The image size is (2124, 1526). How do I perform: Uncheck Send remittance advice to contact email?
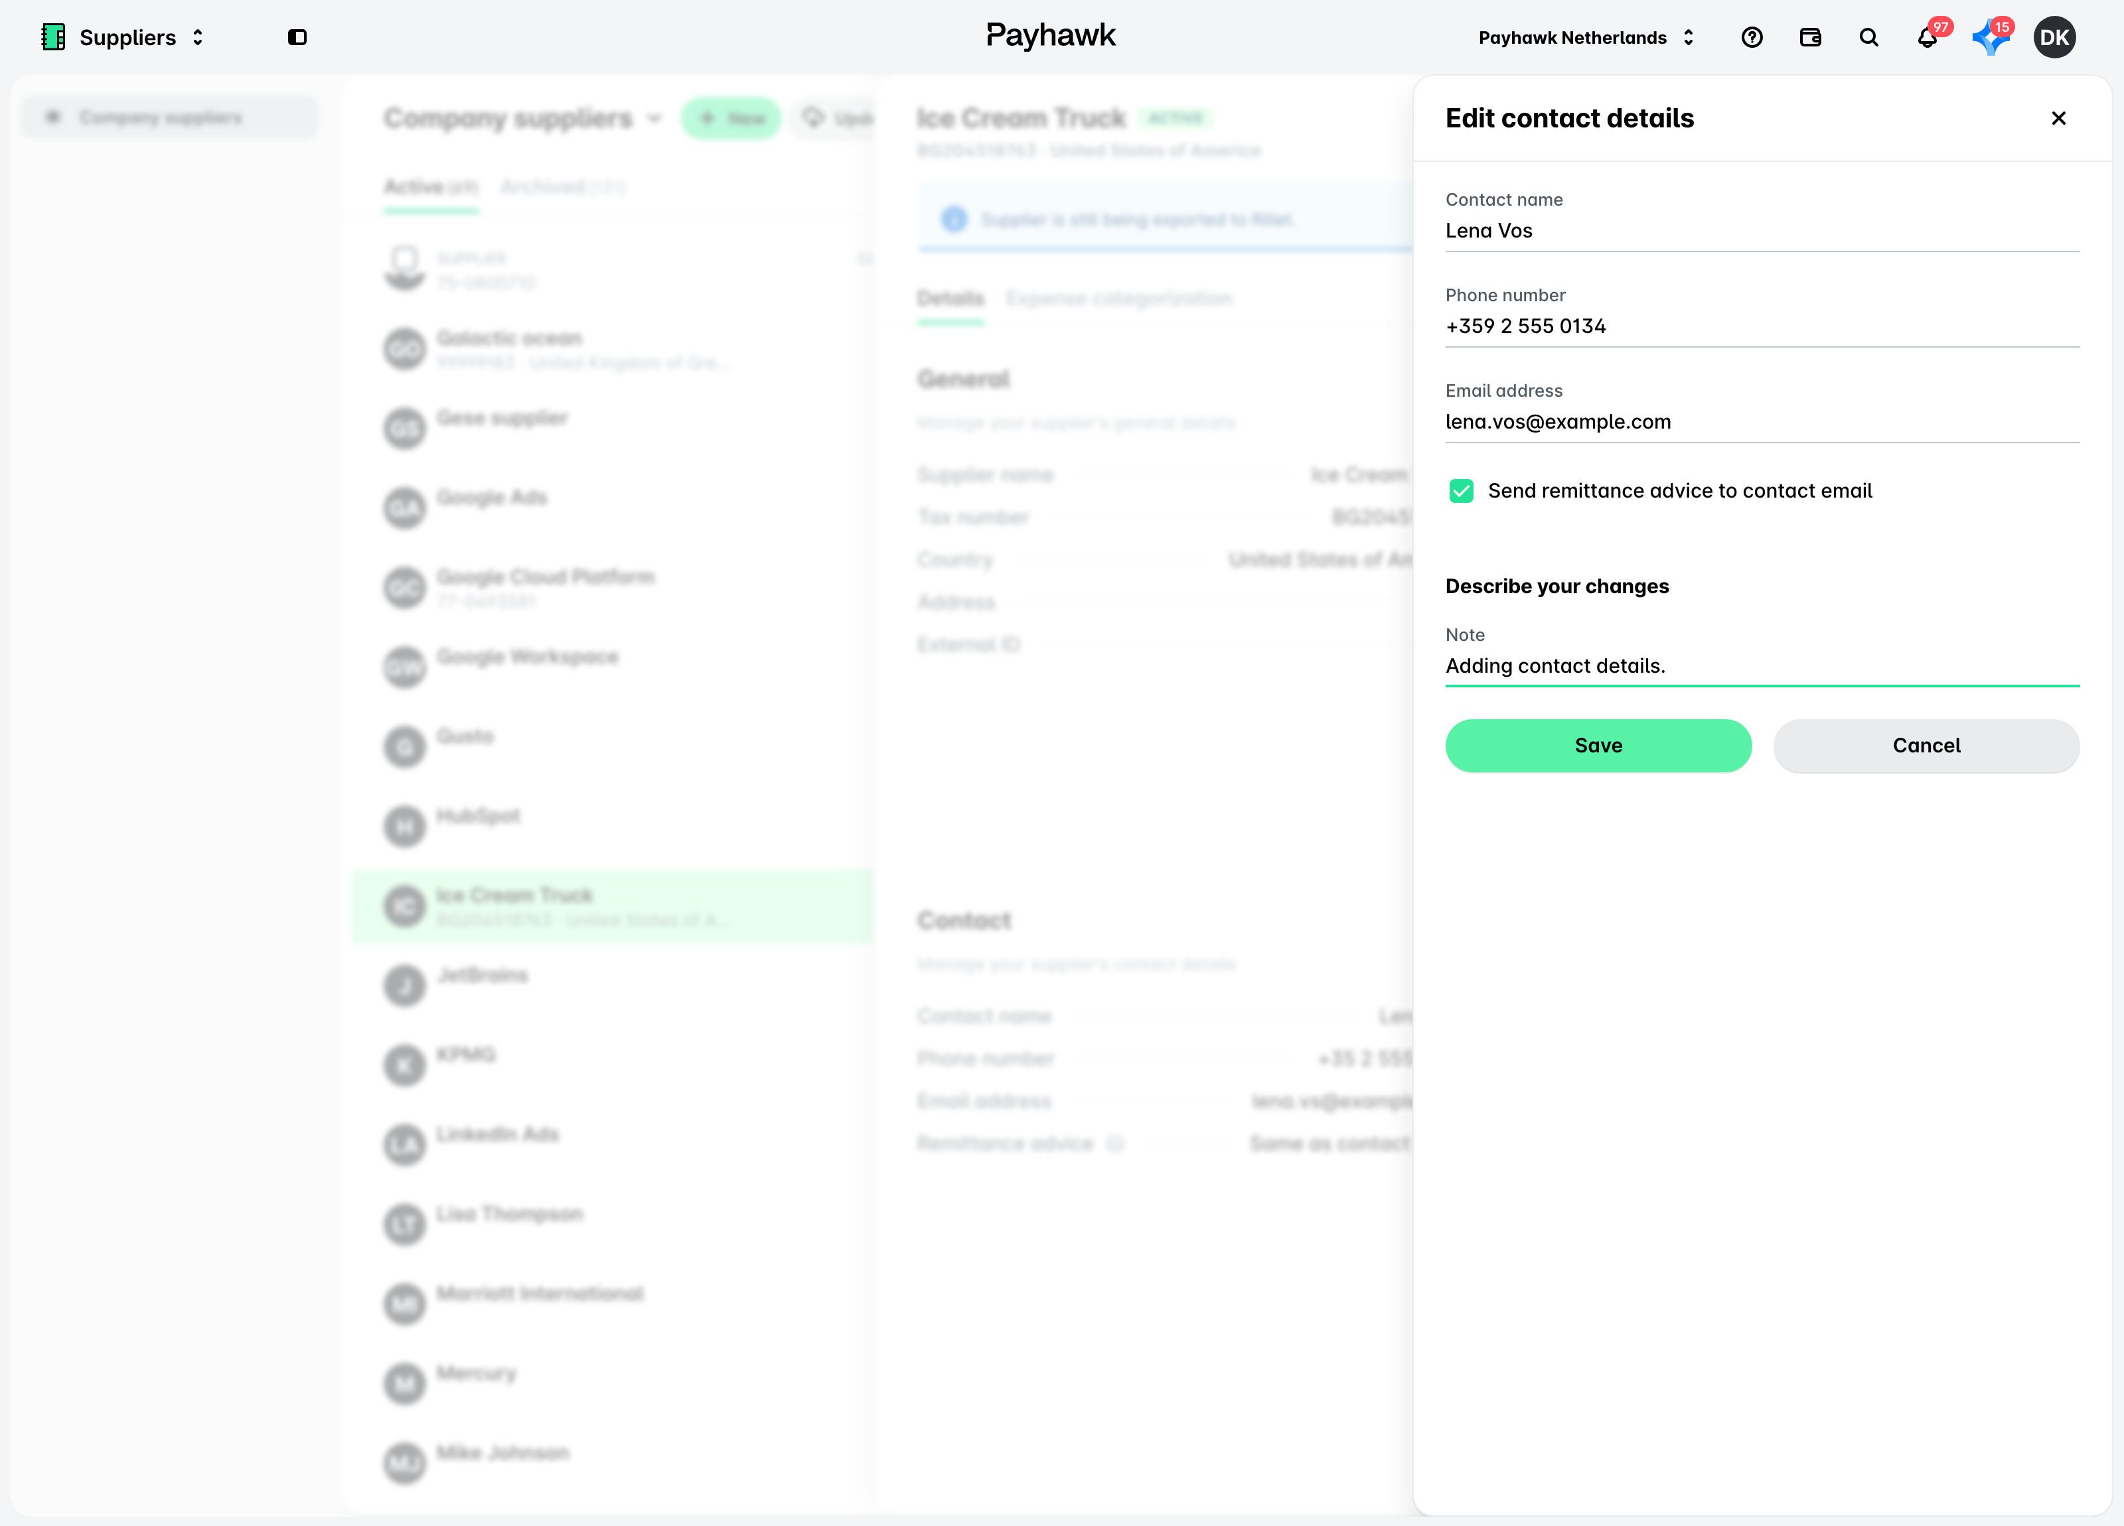(x=1461, y=490)
